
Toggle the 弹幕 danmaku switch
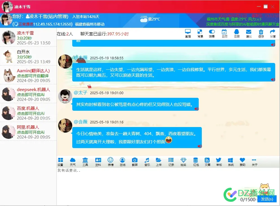[212, 33]
